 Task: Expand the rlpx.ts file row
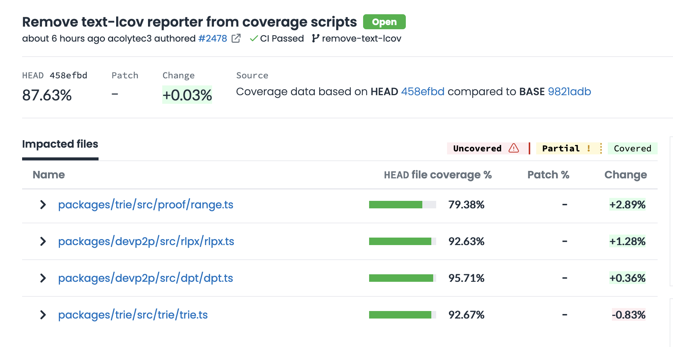pyautogui.click(x=43, y=241)
